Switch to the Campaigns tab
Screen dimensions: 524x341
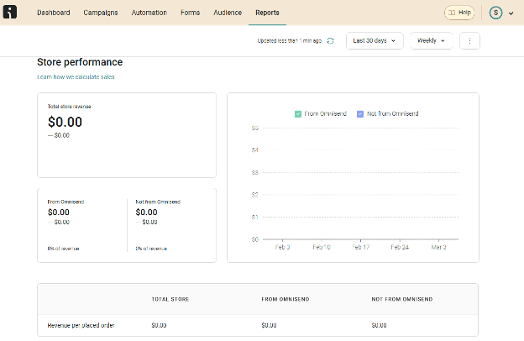click(101, 13)
